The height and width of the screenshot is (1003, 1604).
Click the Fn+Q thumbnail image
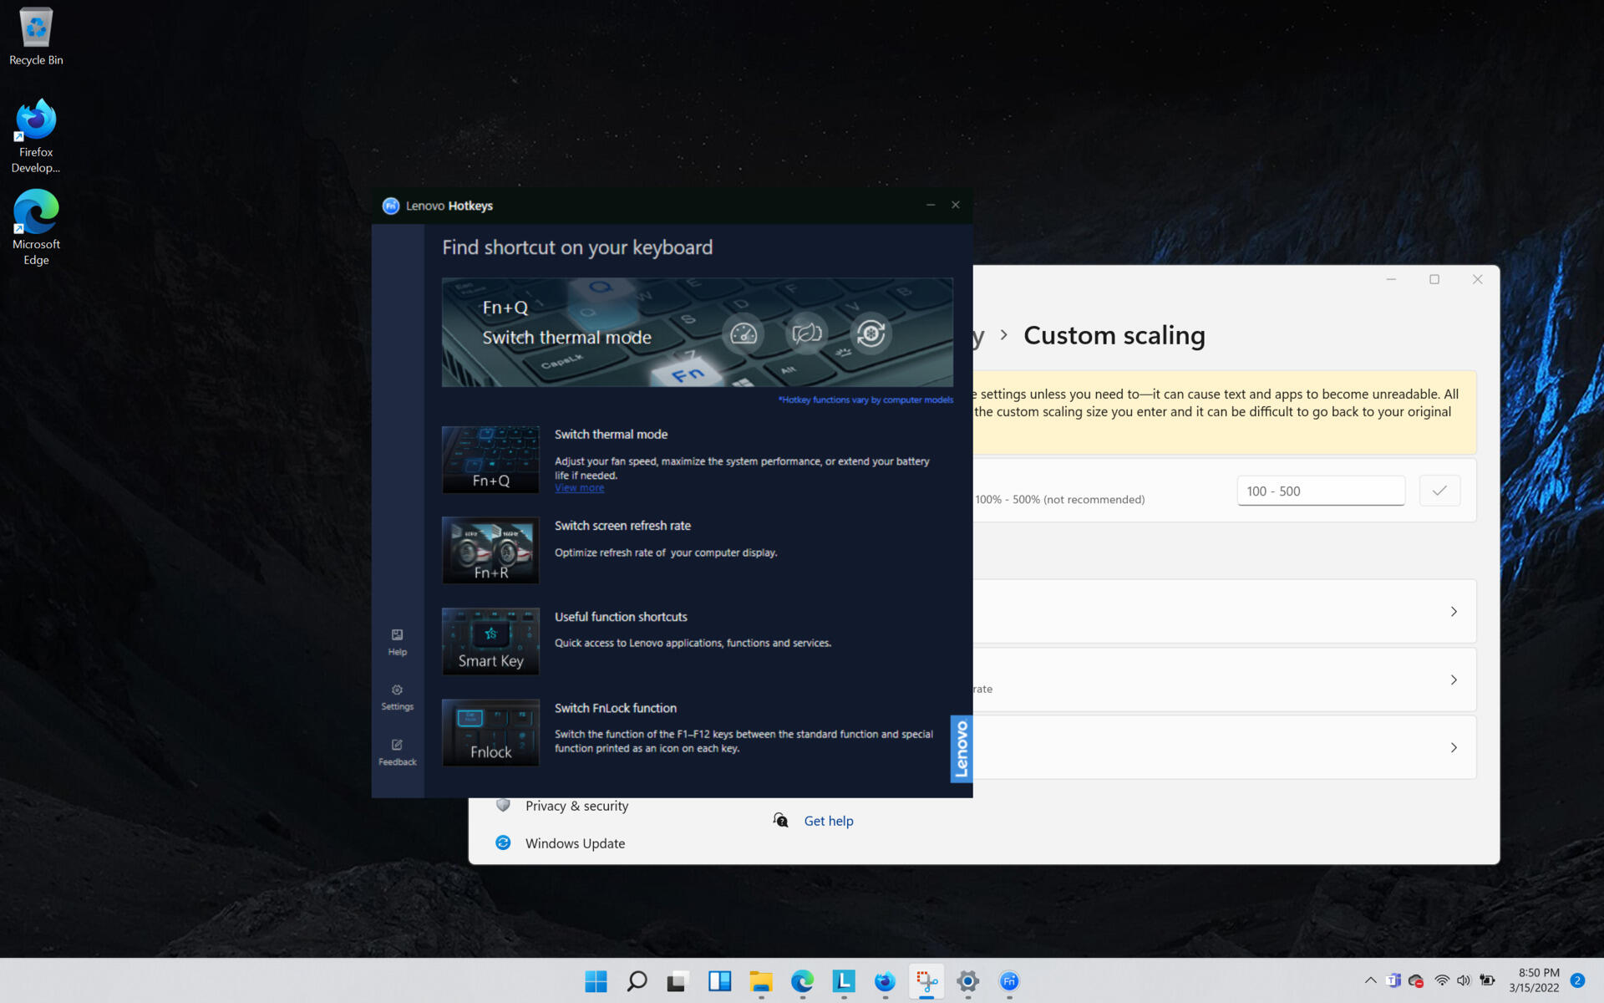pyautogui.click(x=490, y=459)
